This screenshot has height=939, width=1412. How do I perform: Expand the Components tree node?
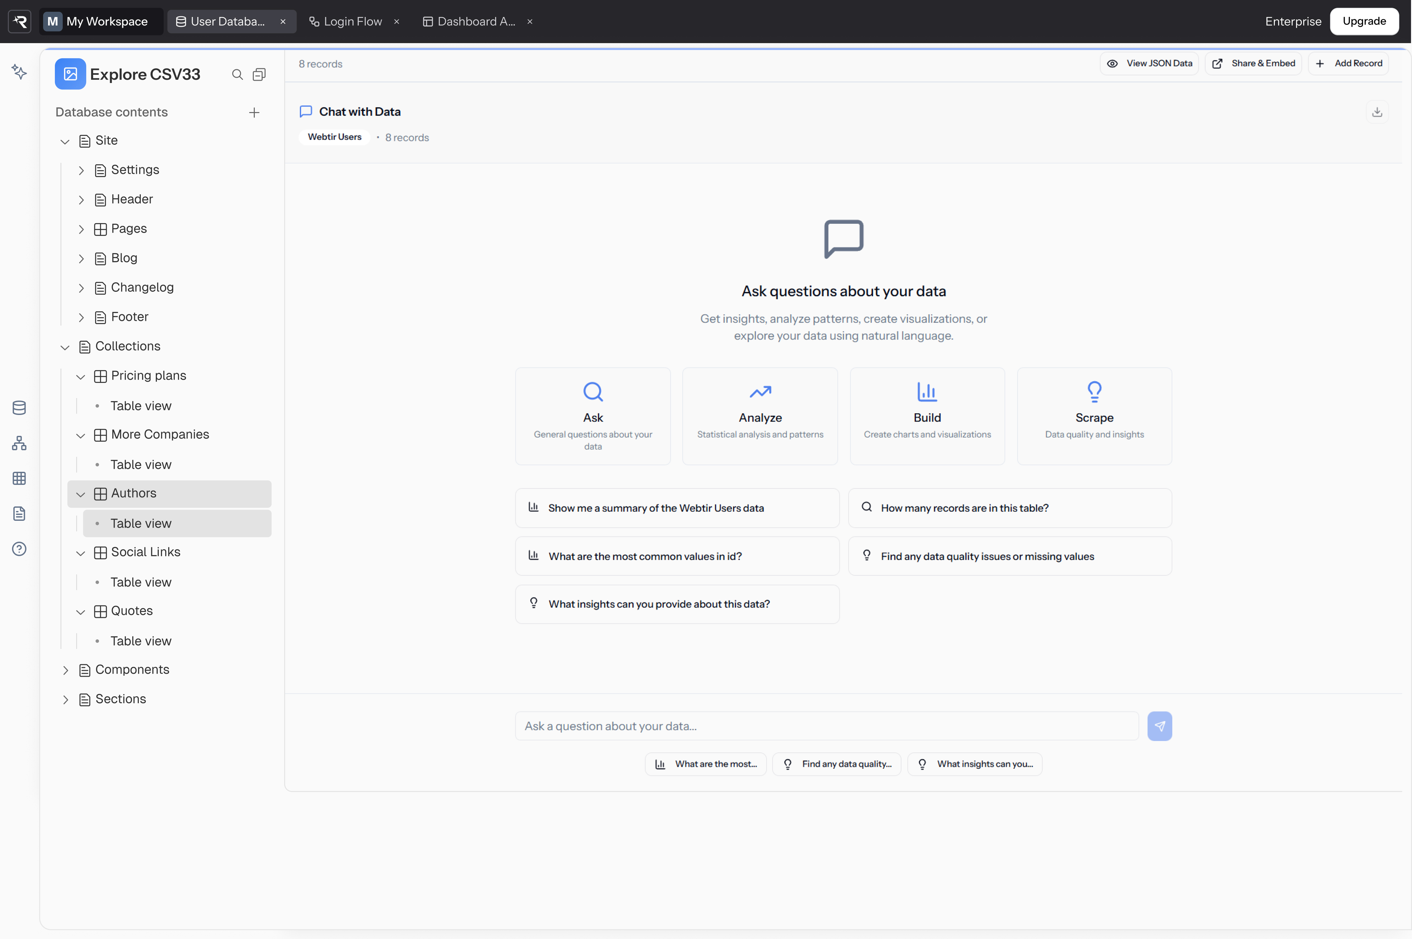(65, 670)
